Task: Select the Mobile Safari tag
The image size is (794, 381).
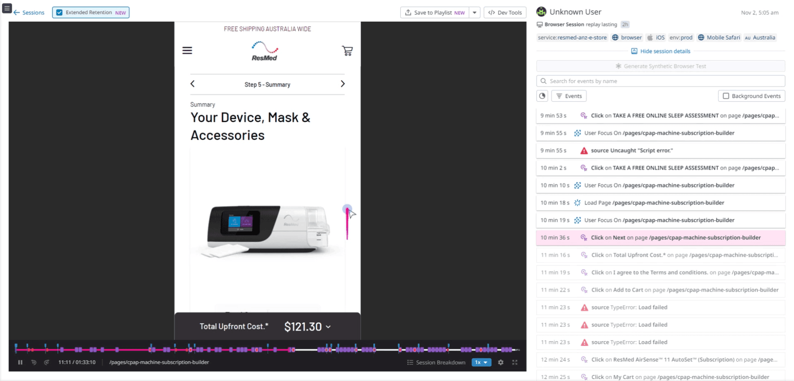Action: click(719, 38)
